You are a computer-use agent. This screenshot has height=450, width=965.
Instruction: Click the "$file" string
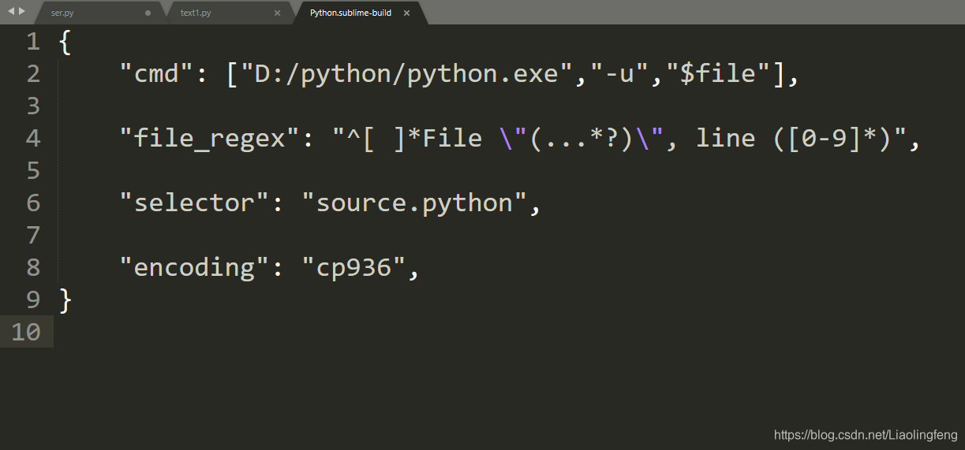[x=719, y=74]
